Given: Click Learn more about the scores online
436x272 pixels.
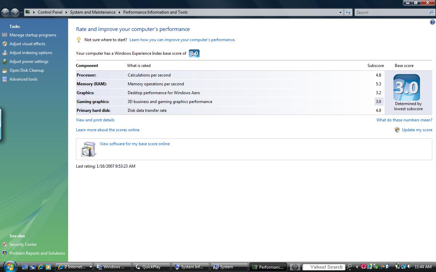Looking at the screenshot, I should click(x=108, y=130).
